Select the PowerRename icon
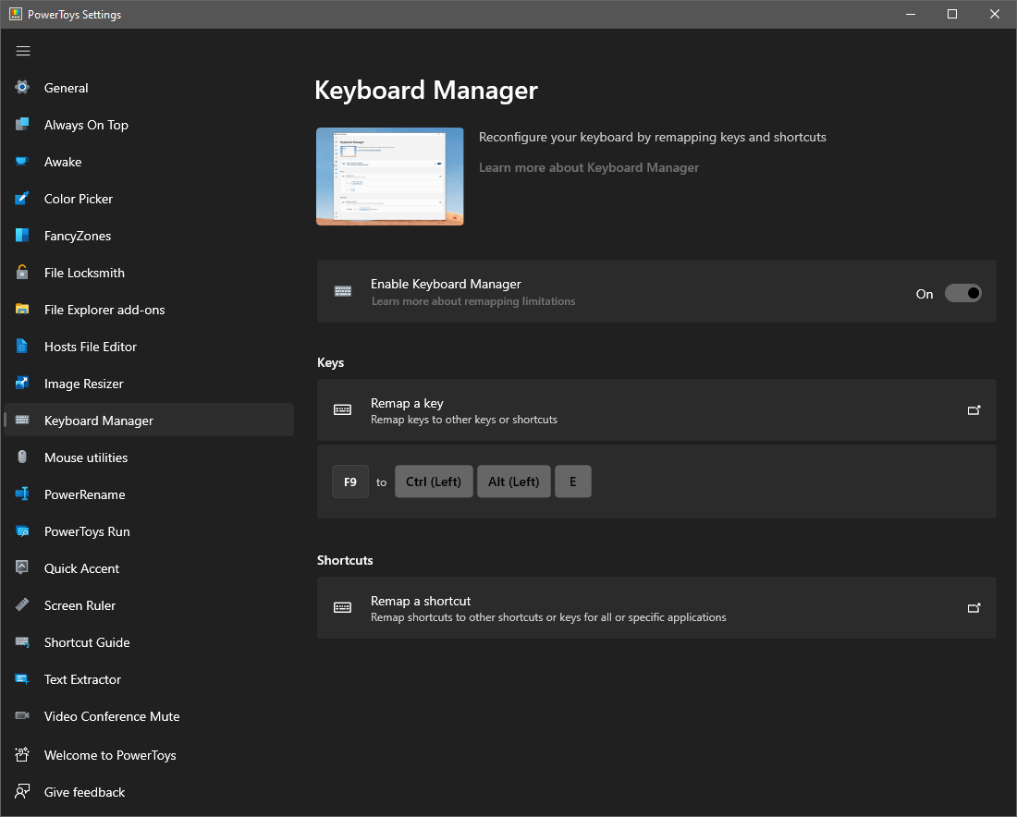This screenshot has width=1017, height=817. coord(22,494)
